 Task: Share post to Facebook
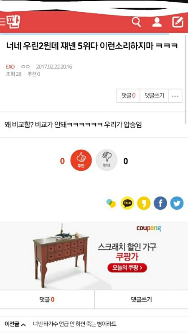(160, 203)
